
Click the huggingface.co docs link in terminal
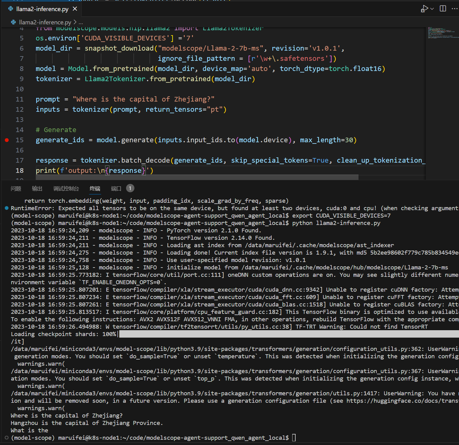pos(403,401)
